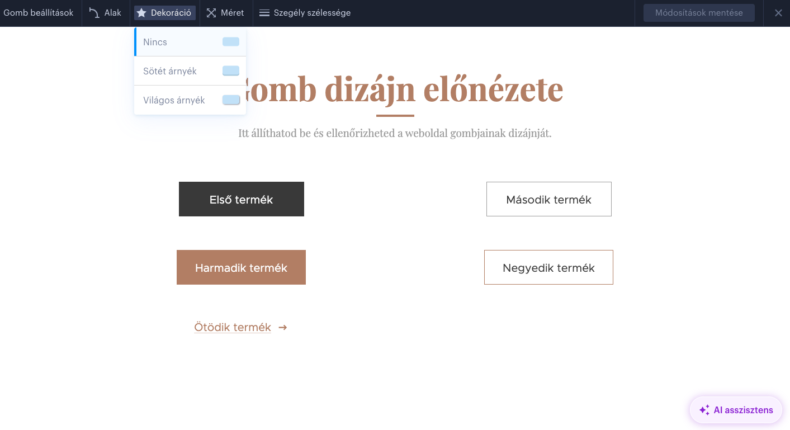Click the Alak shape curve icon
Image resolution: width=790 pixels, height=430 pixels.
pyautogui.click(x=94, y=13)
